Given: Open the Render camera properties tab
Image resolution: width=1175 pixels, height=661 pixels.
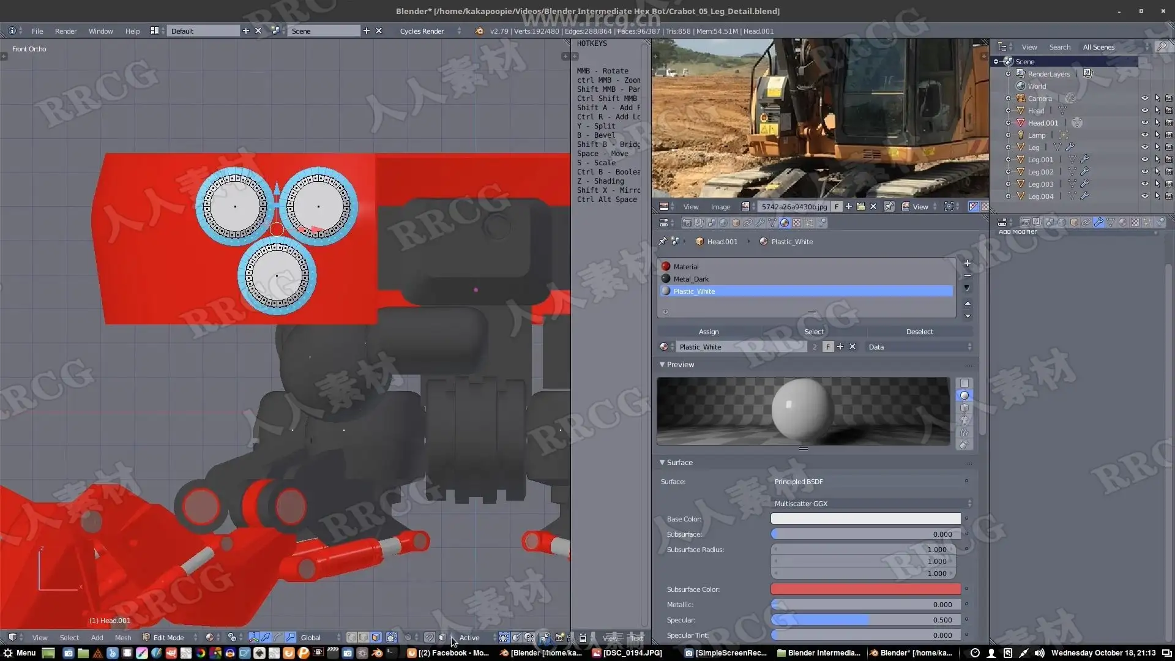Looking at the screenshot, I should 687,223.
